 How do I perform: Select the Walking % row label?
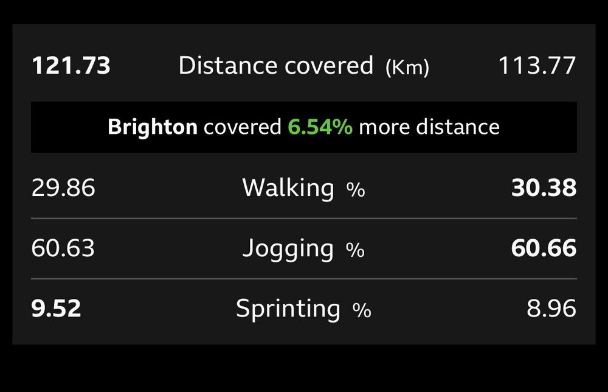coord(303,188)
